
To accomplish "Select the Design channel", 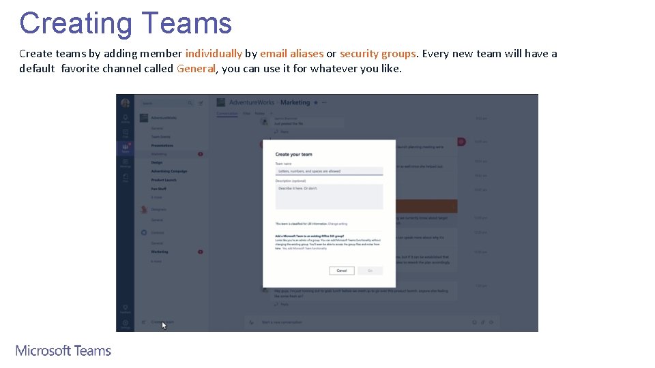I will pos(157,163).
